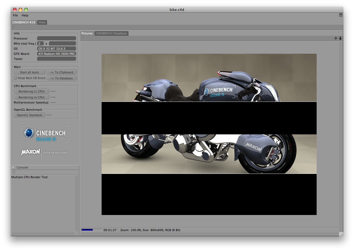
Task: Click the yellow minimize window button
Action: pos(20,10)
